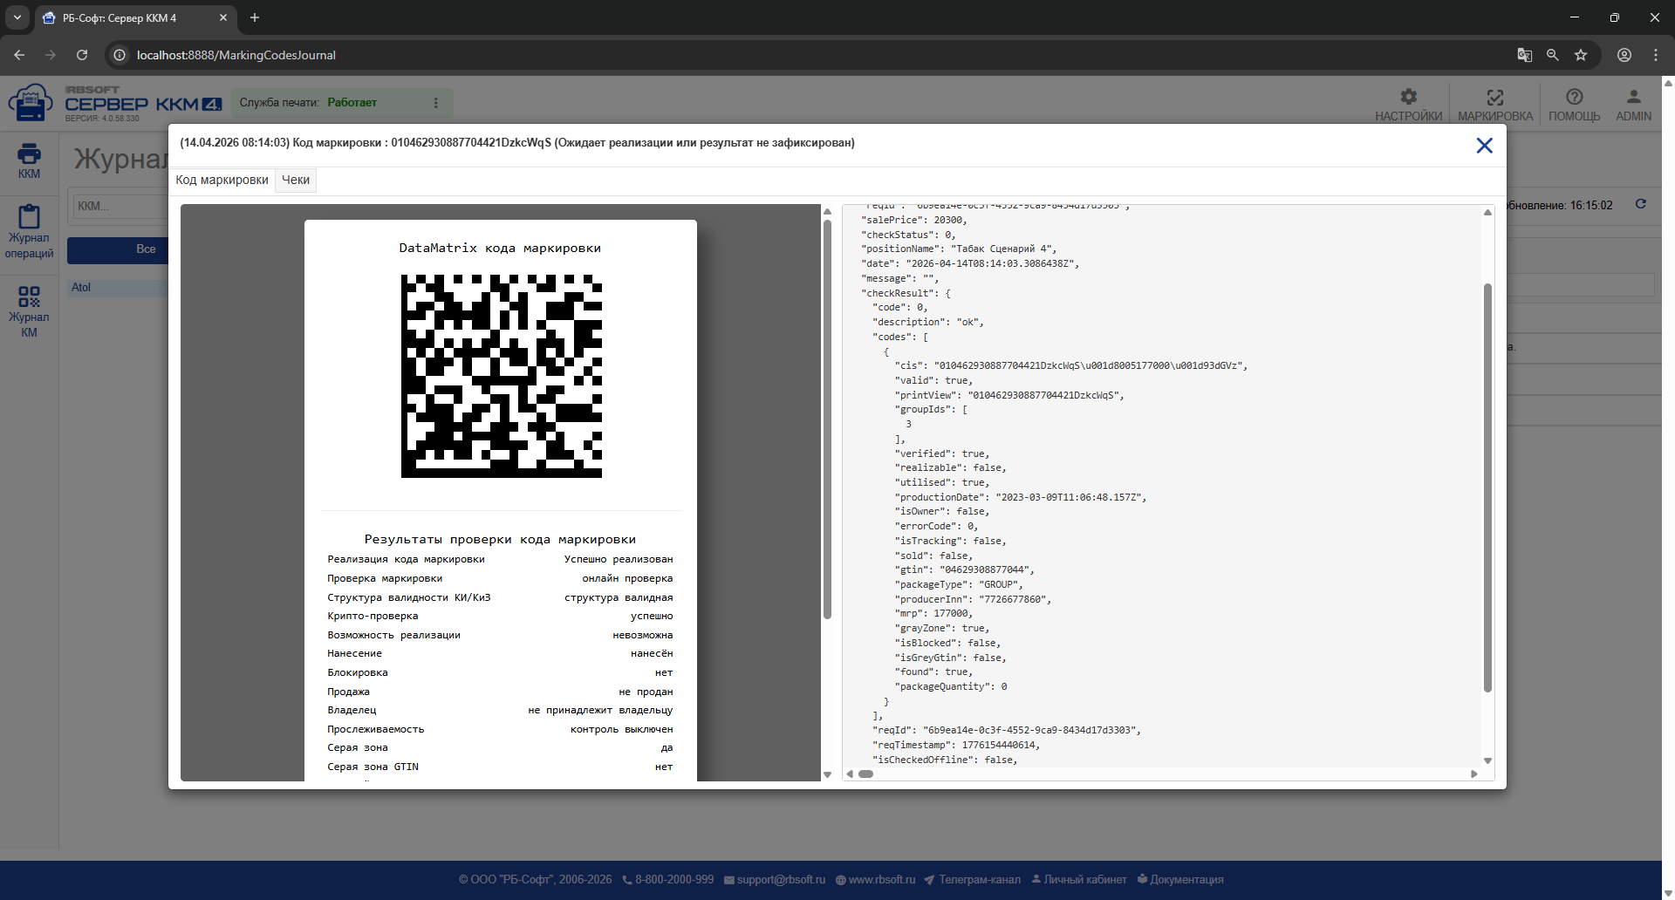Open the Маркировка section
The image size is (1675, 900).
click(1494, 104)
